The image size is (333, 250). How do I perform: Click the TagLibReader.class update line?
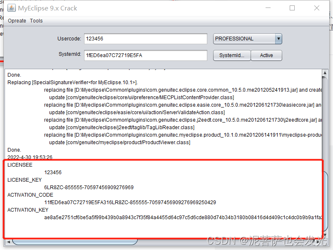[x=122, y=127]
